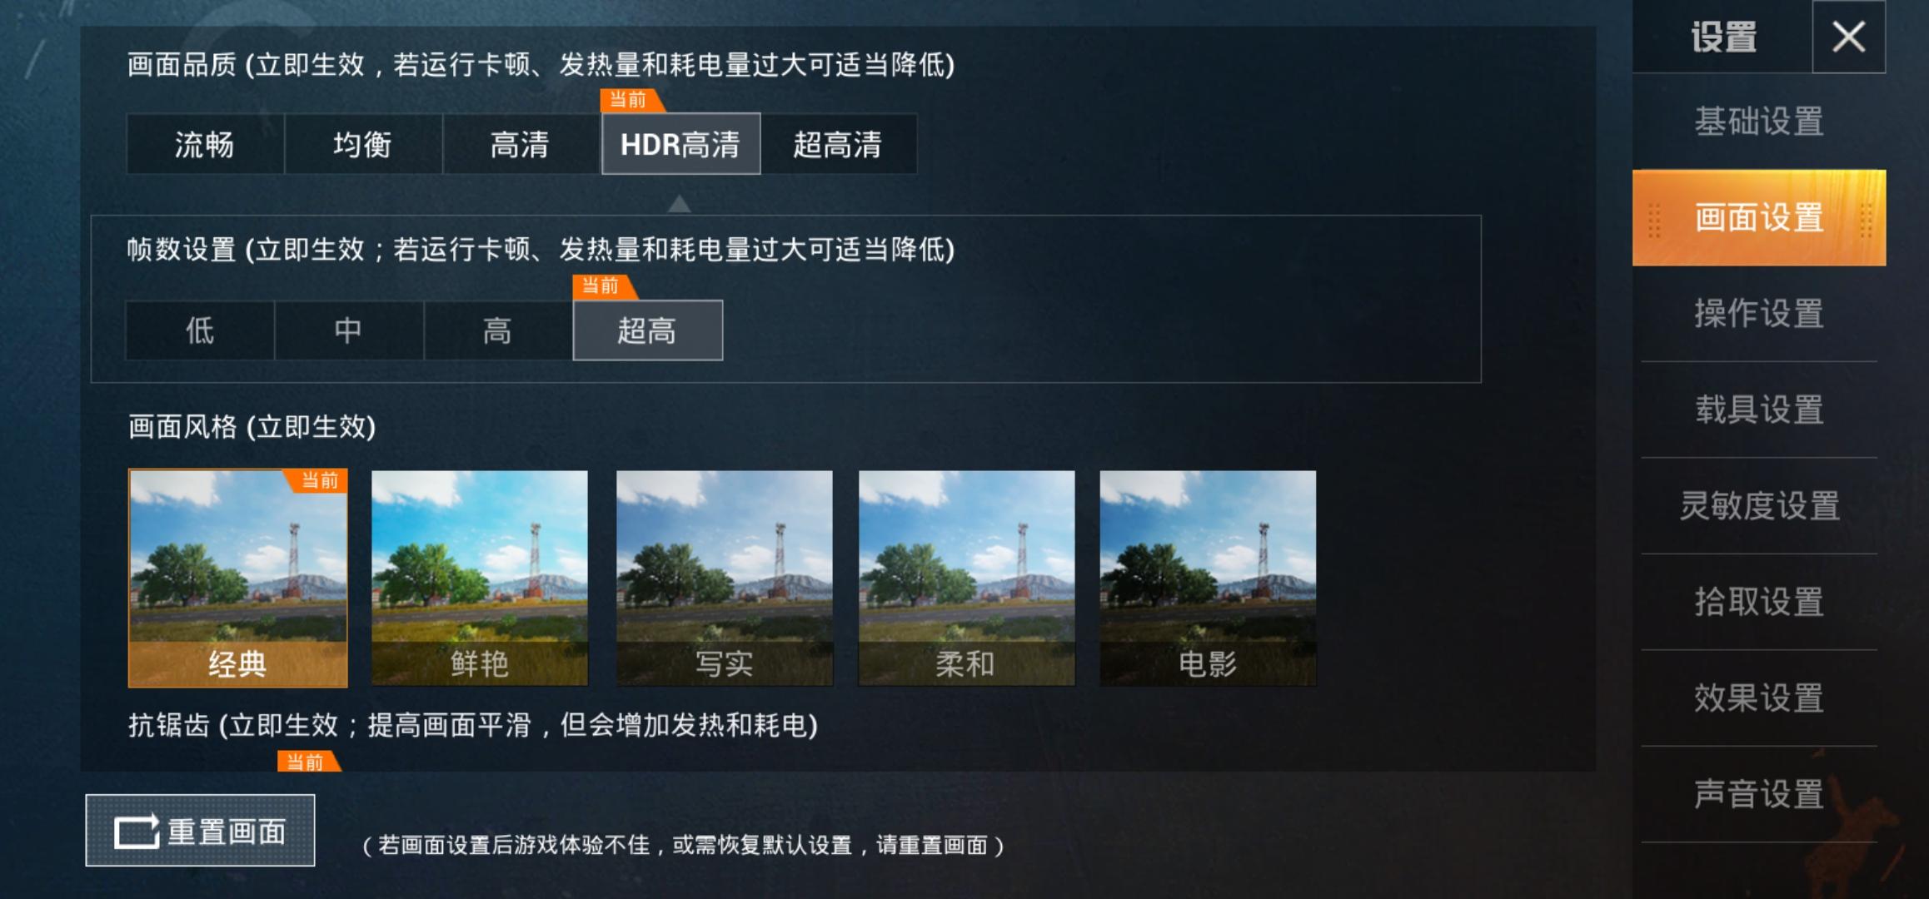Choose 超高清 picture quality
This screenshot has width=1929, height=899.
click(839, 144)
